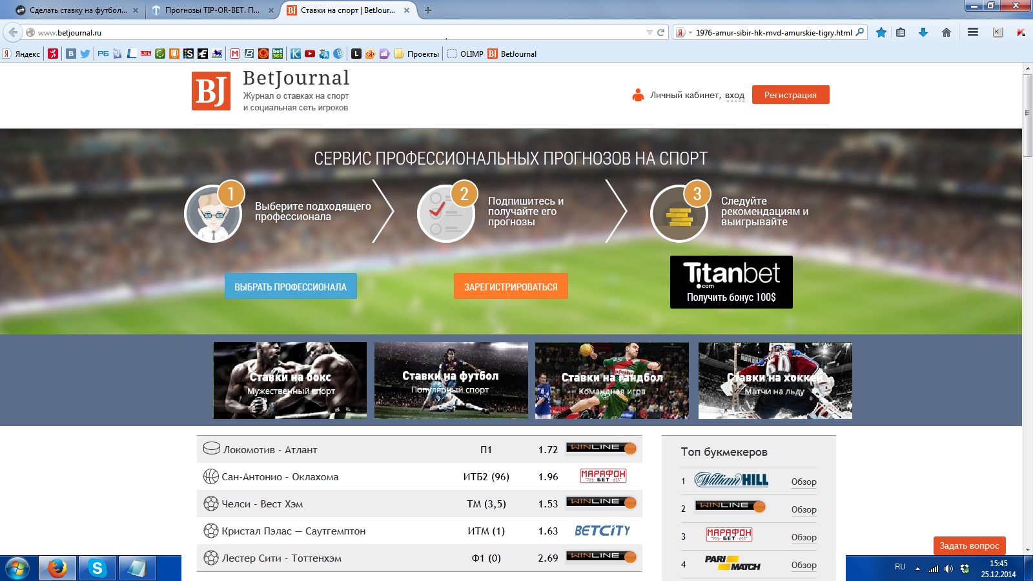
Task: Click Марафон logo in Сан-Антонио row
Action: pos(603,476)
